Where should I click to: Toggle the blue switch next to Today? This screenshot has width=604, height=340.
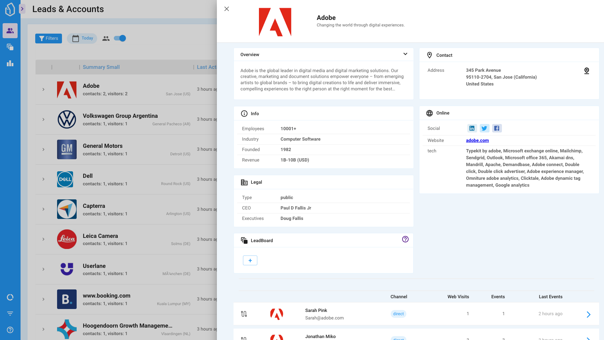(x=120, y=39)
